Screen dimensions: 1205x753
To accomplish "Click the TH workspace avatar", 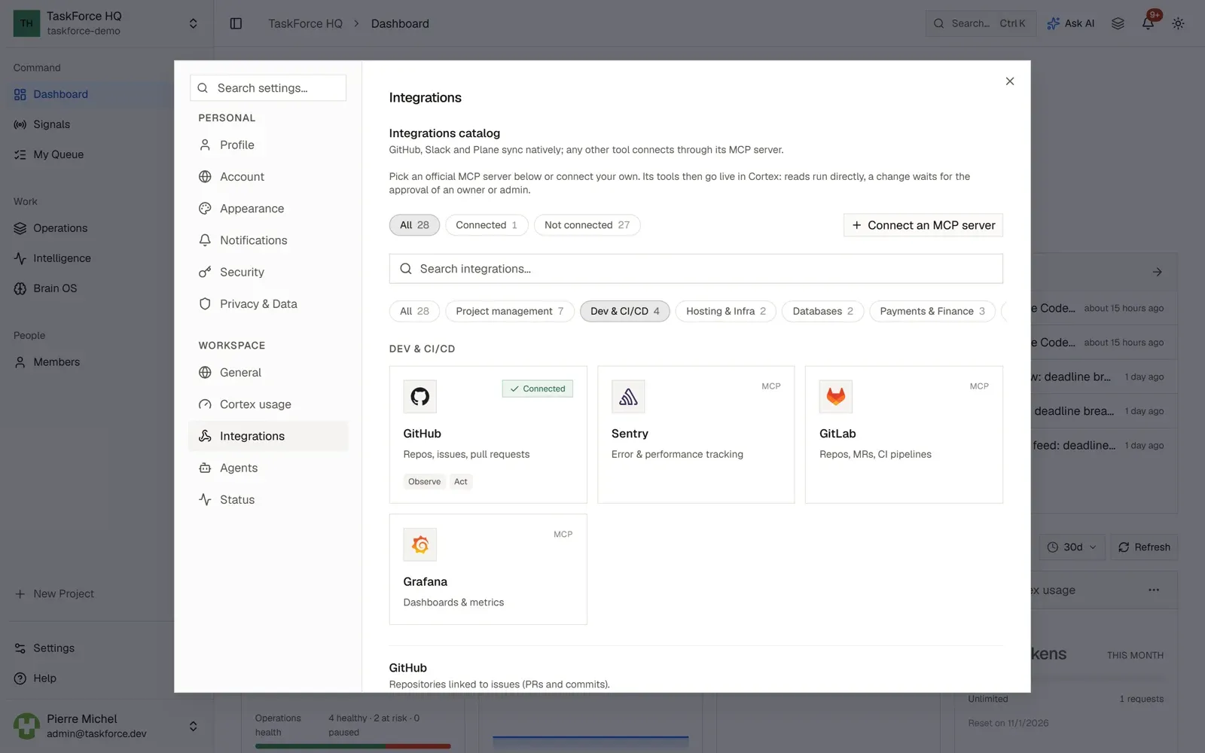I will [26, 23].
